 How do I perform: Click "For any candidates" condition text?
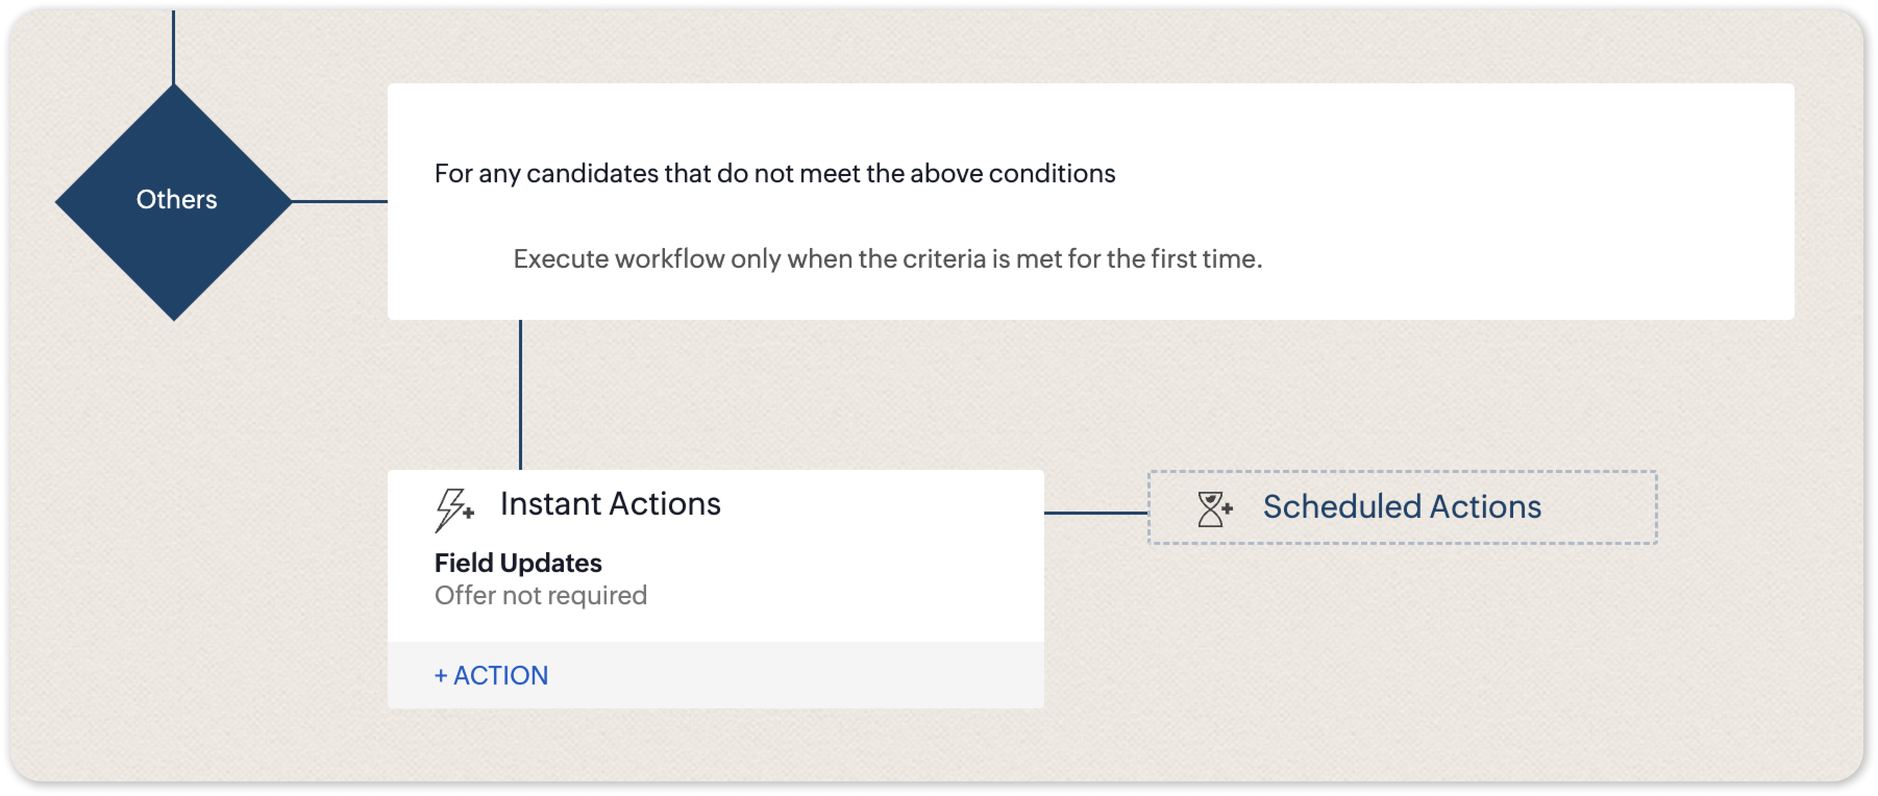point(774,173)
